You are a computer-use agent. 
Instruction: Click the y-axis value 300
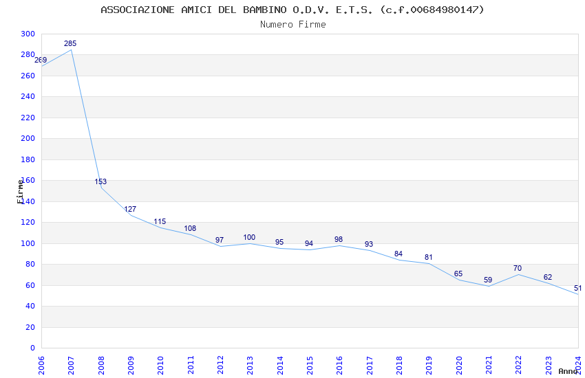[28, 34]
